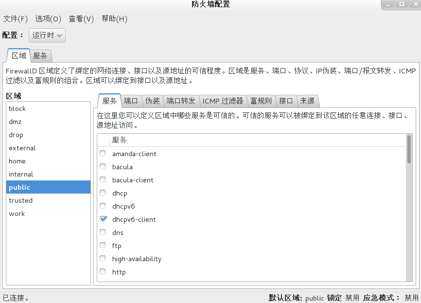This screenshot has width=421, height=303.
Task: Click the amanda-client service name
Action: (134, 154)
